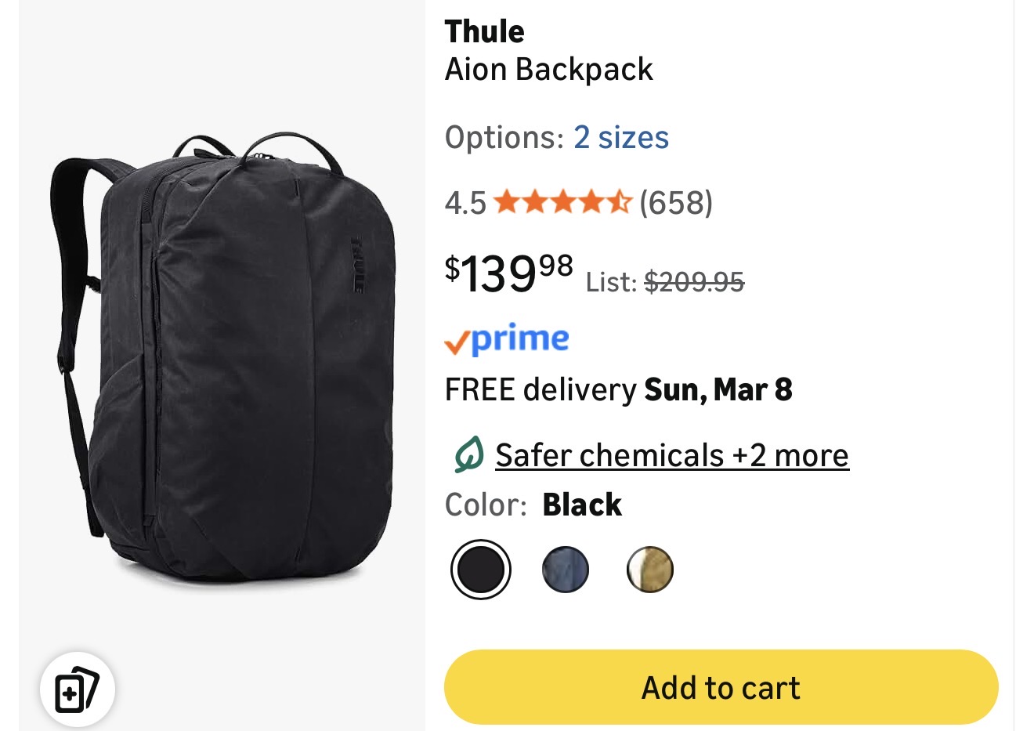Screen dimensions: 1034x731
Task: Open the '2 sizes' options link
Action: point(620,138)
